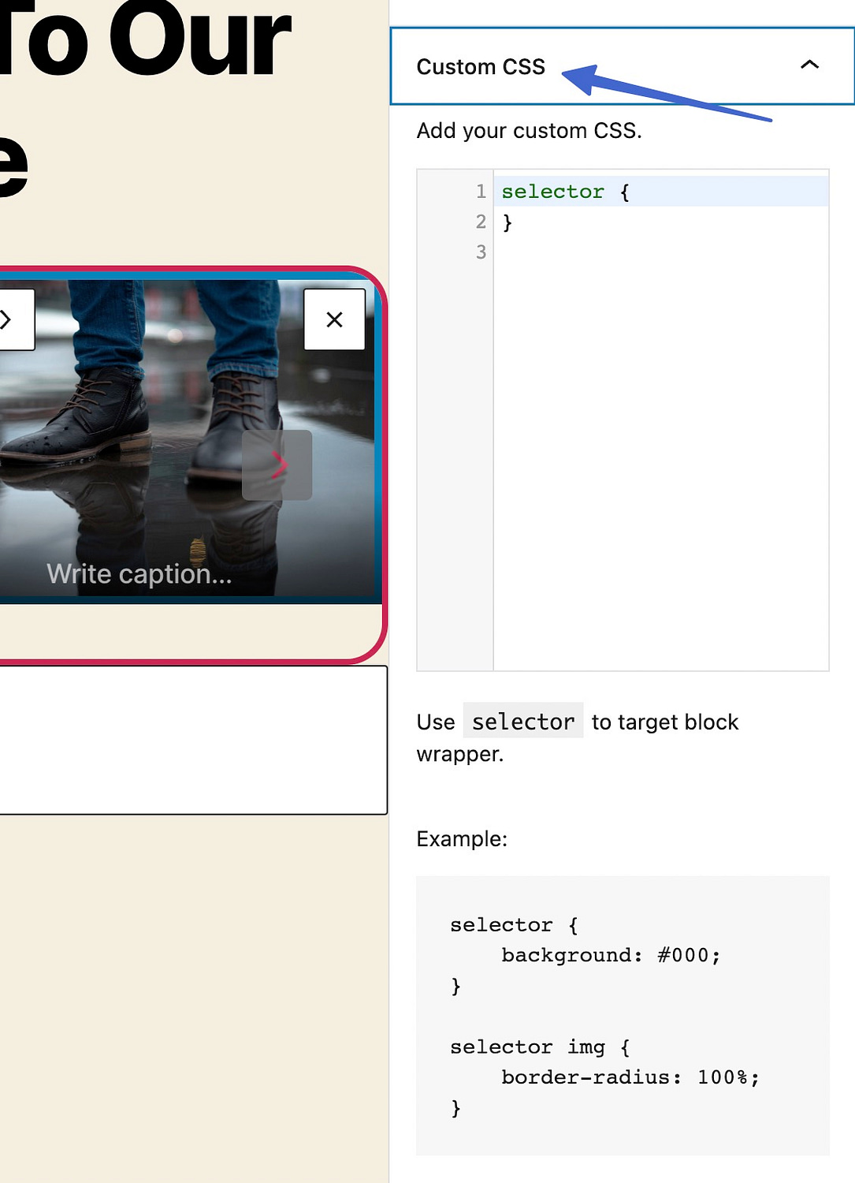
Task: Click the border-radius example rule
Action: coord(629,1077)
